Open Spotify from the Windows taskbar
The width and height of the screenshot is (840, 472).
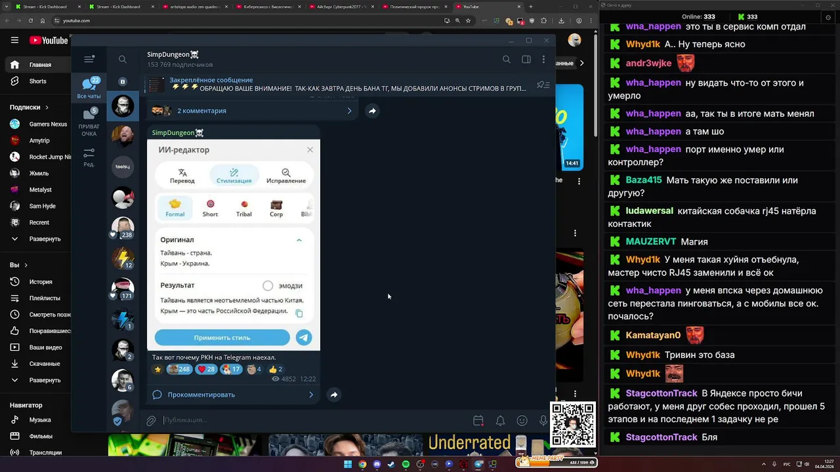(406, 464)
